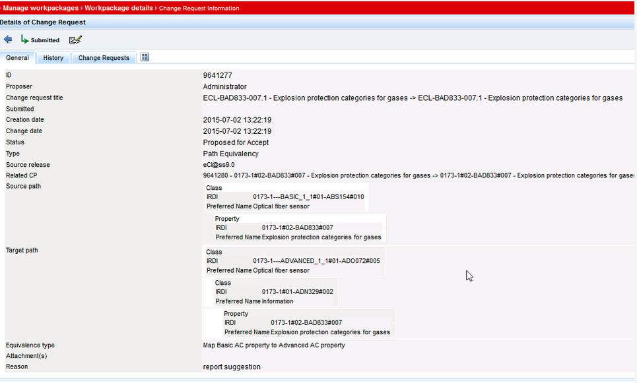Open the table grid icon tab
This screenshot has height=383, width=637.
pyautogui.click(x=145, y=57)
